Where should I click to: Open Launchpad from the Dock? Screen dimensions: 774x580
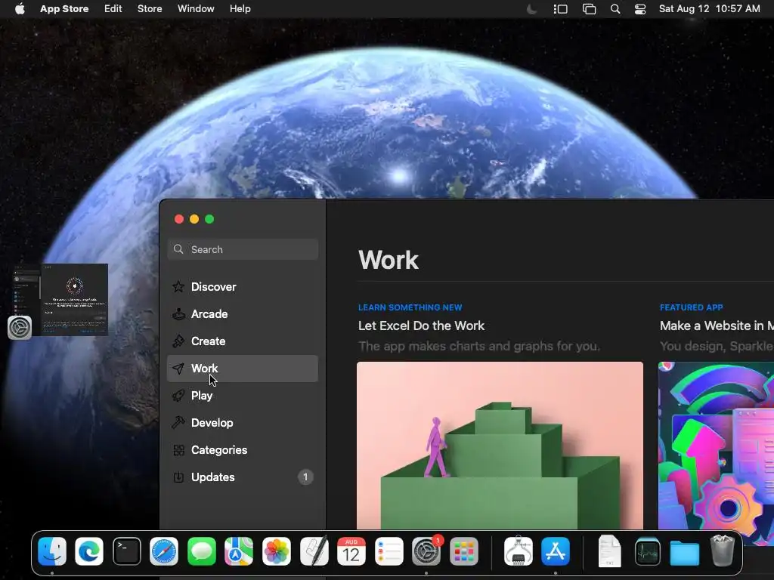[x=464, y=551]
